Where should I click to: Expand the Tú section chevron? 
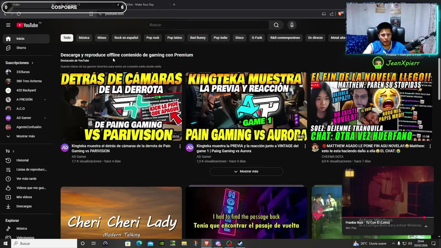[x=13, y=151]
